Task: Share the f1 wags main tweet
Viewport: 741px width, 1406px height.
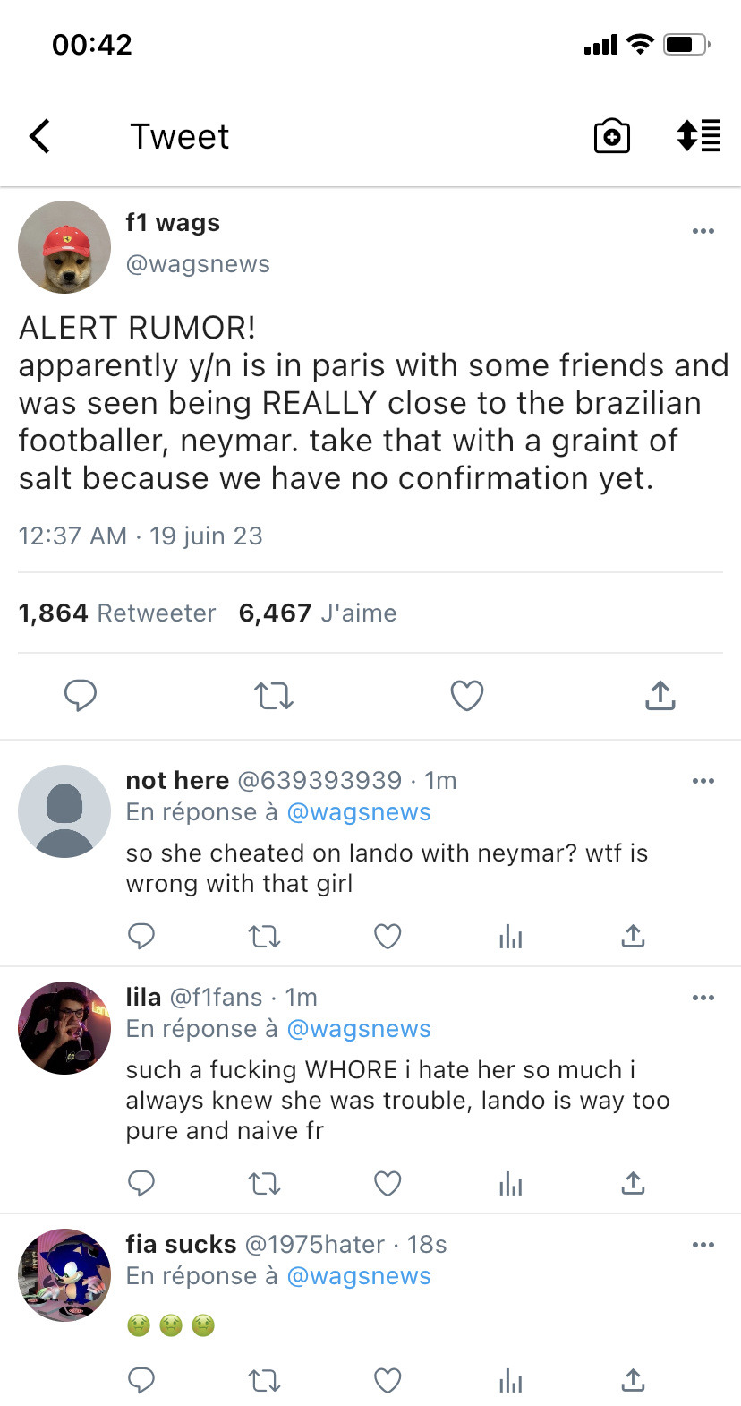Action: point(660,695)
